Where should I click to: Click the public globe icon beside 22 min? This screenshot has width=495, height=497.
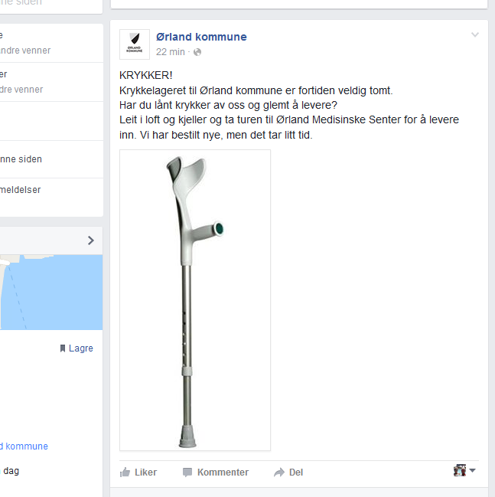pos(197,52)
